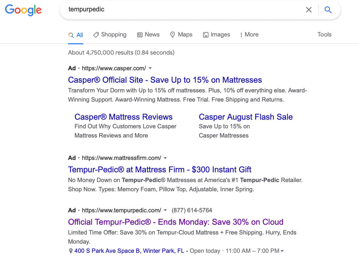358x262 pixels.
Task: Open Official Tempur-Pedic Ends Monday ad link
Action: pyautogui.click(x=176, y=222)
